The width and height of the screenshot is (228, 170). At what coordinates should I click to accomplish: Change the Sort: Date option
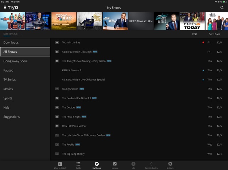(214, 34)
